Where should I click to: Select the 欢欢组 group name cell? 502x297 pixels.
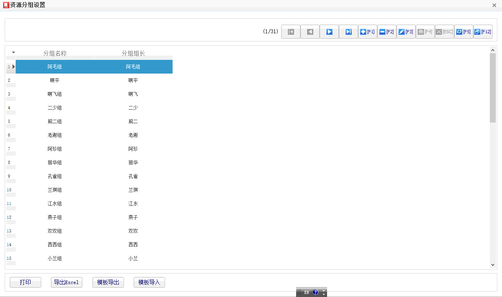55,231
